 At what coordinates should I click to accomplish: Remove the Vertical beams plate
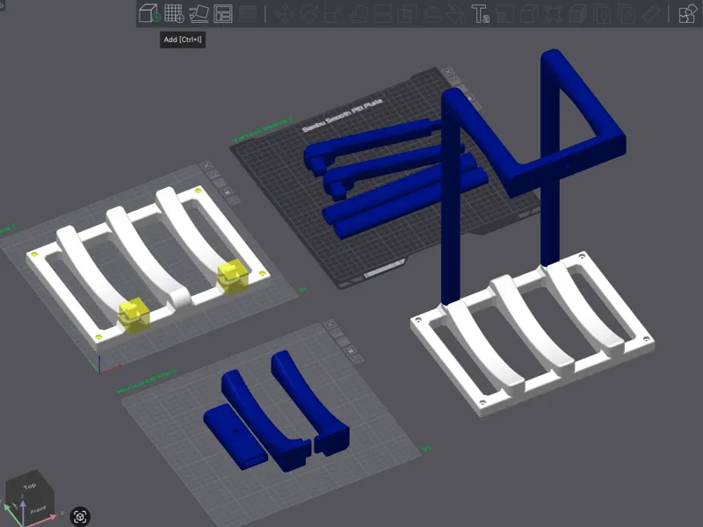coord(447,71)
